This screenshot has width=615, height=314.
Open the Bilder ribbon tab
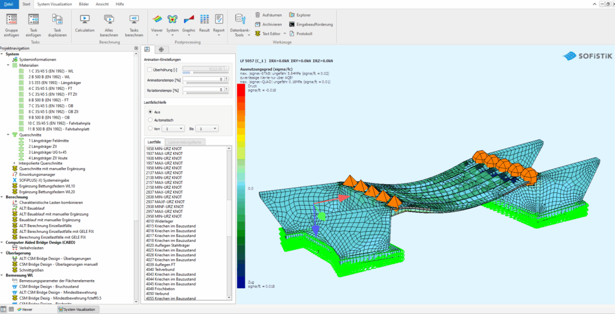pyautogui.click(x=84, y=4)
